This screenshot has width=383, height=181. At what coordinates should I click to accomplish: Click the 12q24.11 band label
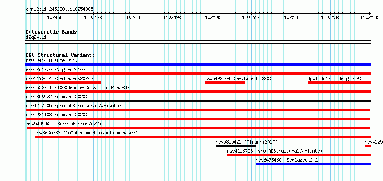[36, 37]
